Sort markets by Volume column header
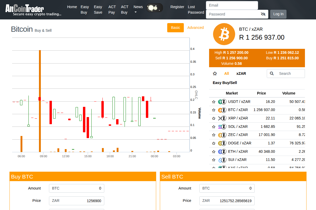Image resolution: width=316 pixels, height=210 pixels. [x=289, y=93]
